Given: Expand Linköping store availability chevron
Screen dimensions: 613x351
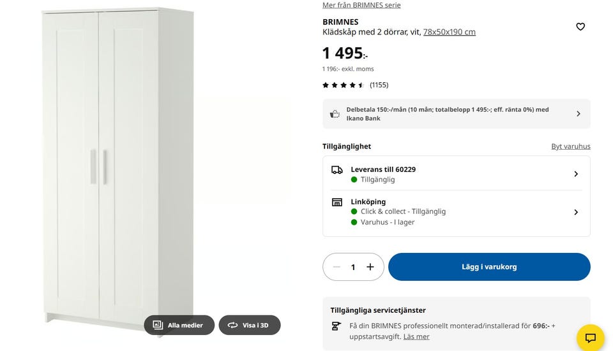Looking at the screenshot, I should coord(576,212).
